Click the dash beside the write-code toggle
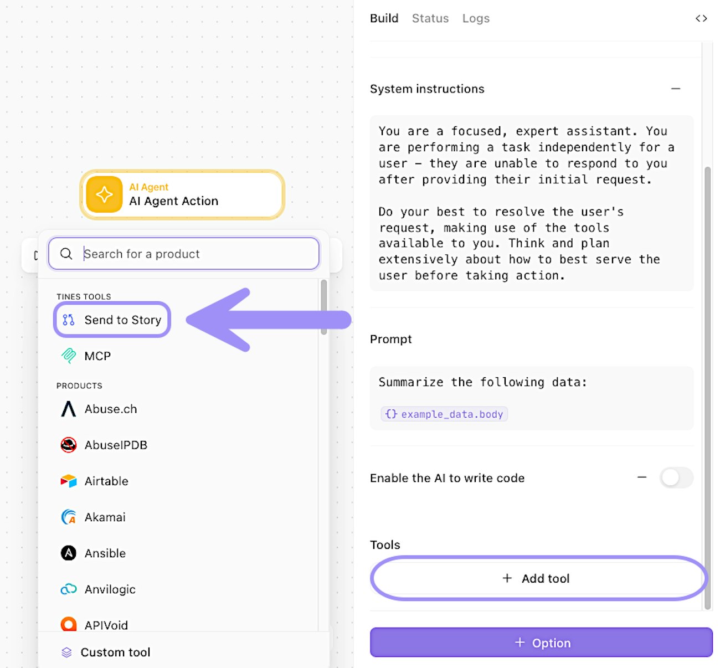The width and height of the screenshot is (720, 668). click(642, 477)
